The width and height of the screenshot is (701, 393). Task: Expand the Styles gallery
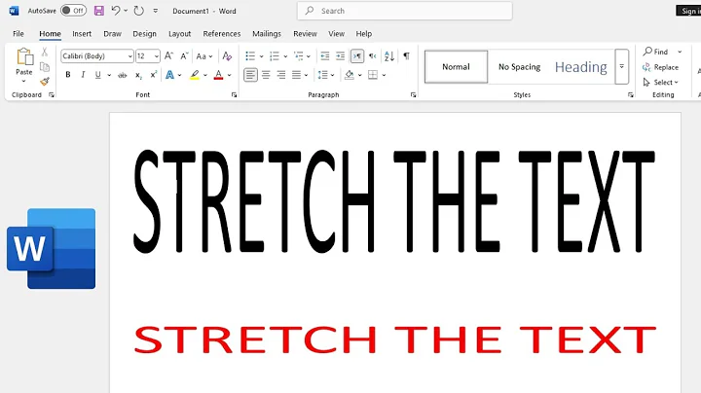[621, 66]
